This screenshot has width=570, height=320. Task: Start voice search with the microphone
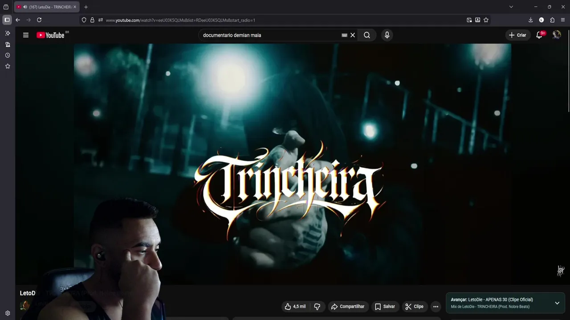pyautogui.click(x=387, y=35)
